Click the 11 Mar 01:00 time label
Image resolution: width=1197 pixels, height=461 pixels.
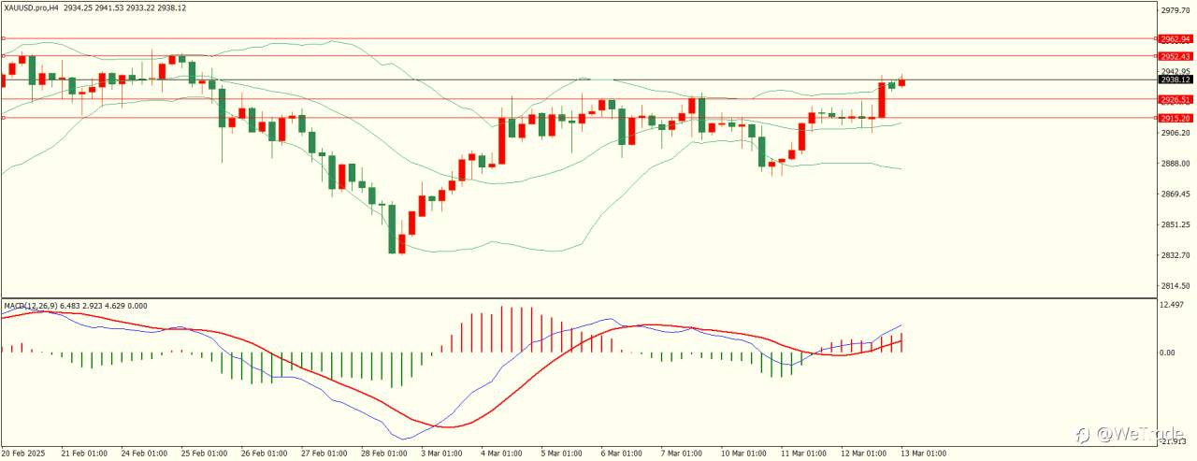pos(801,454)
